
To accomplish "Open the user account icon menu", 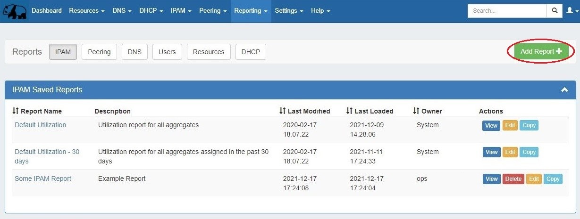I will click(x=571, y=11).
